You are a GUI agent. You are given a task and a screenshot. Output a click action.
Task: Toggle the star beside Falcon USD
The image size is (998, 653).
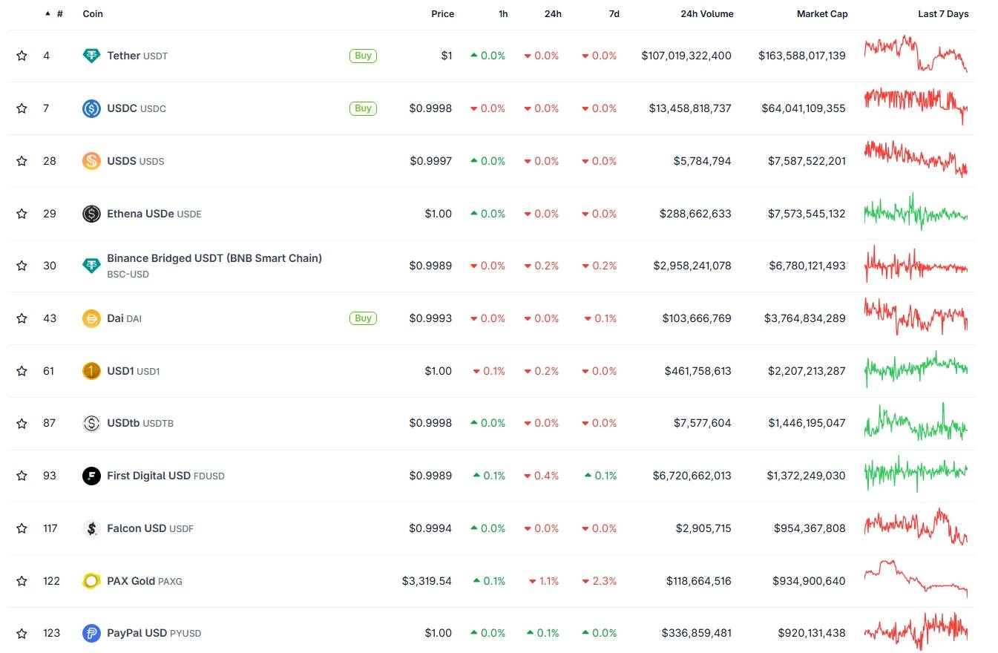point(22,528)
